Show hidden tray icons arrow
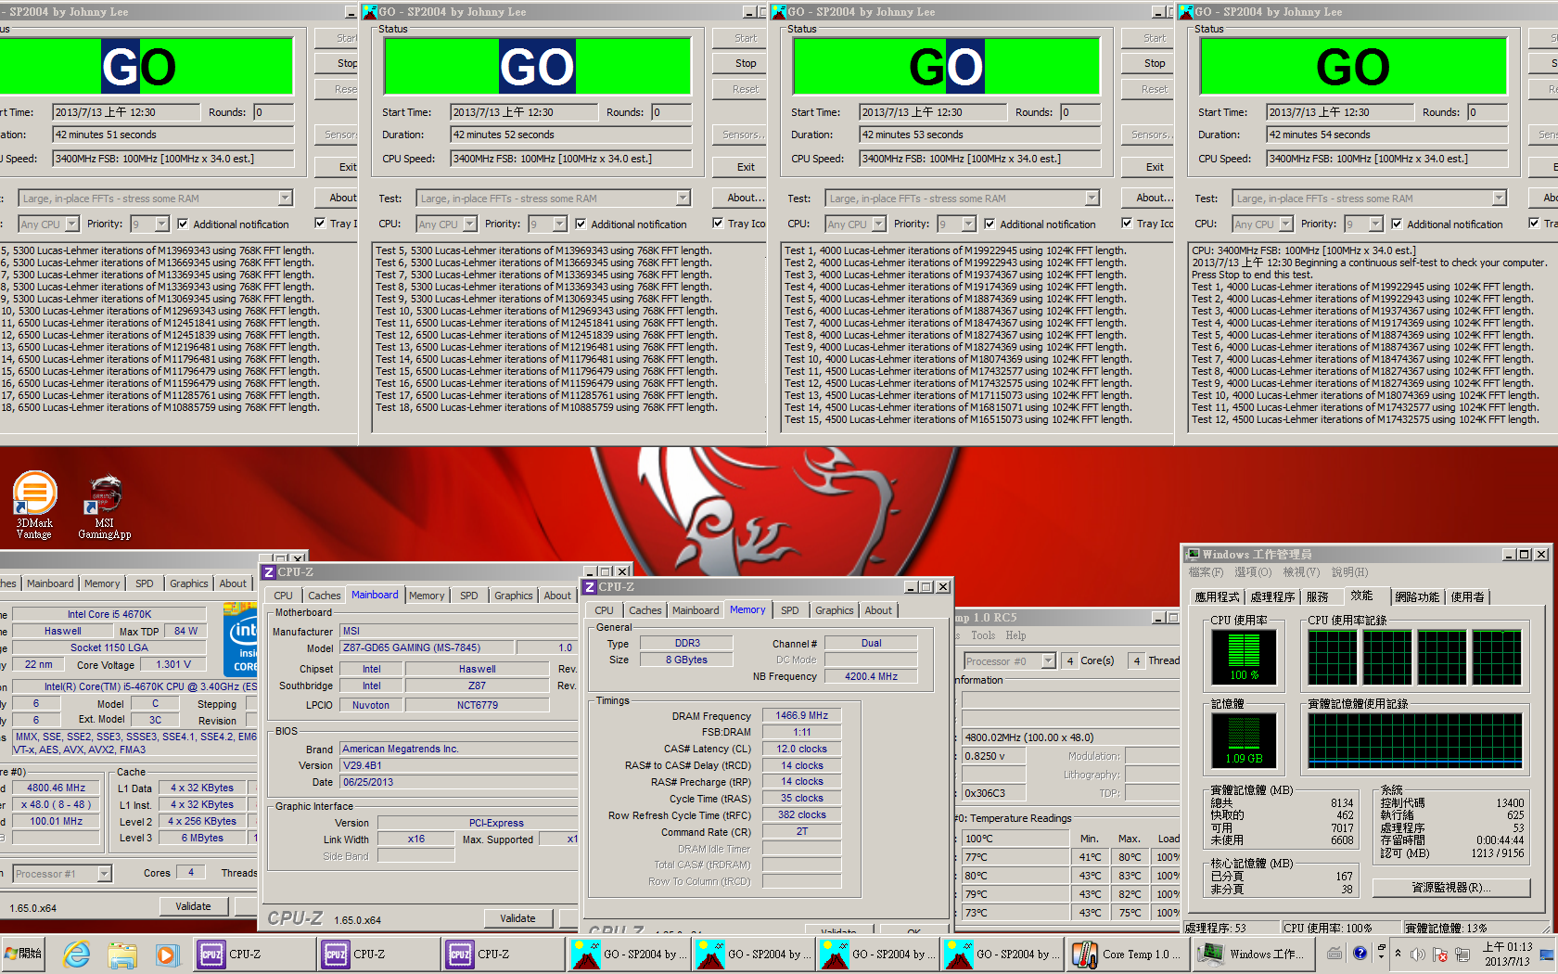1558x974 pixels. click(x=1398, y=954)
